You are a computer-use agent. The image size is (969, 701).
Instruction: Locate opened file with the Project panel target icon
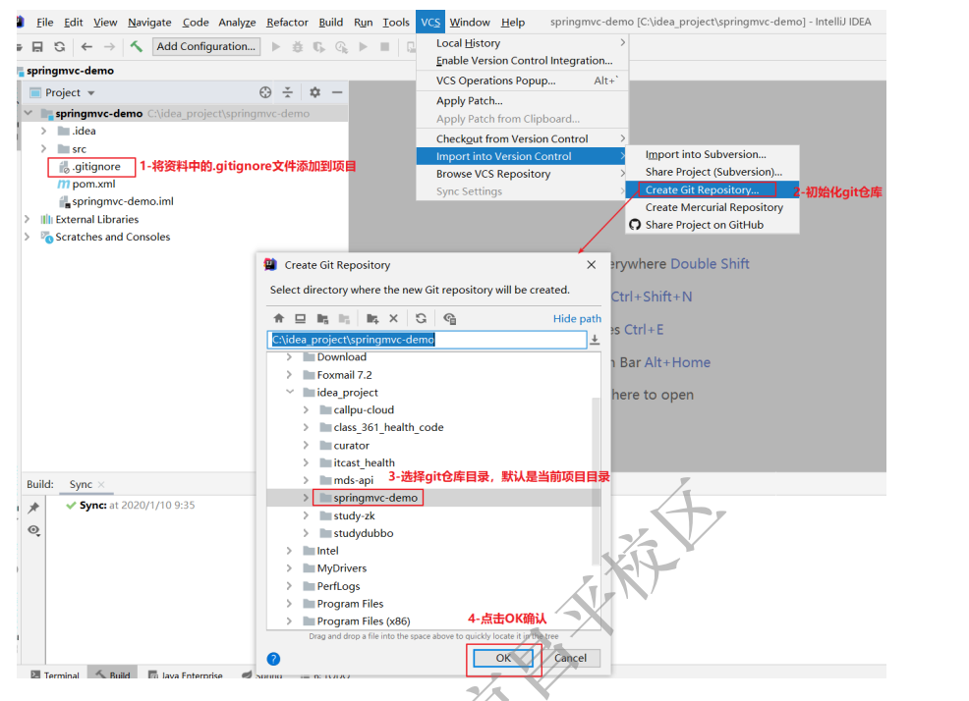coord(265,92)
